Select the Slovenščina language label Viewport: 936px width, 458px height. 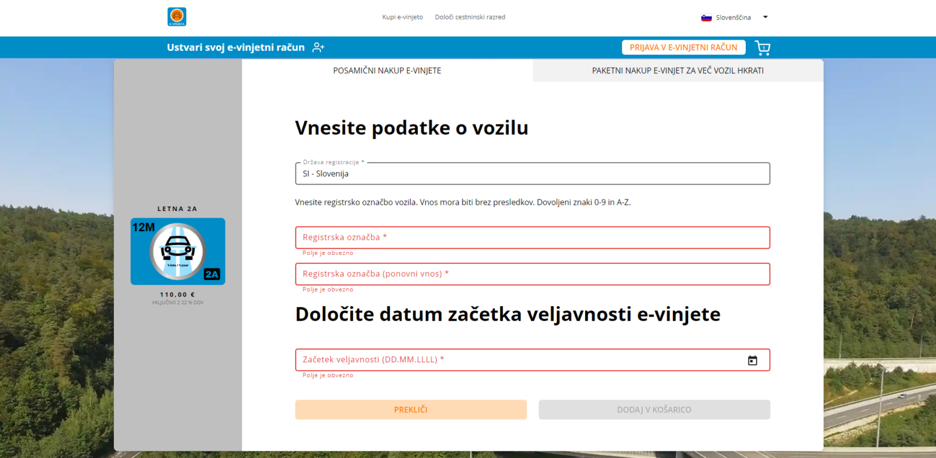(733, 18)
